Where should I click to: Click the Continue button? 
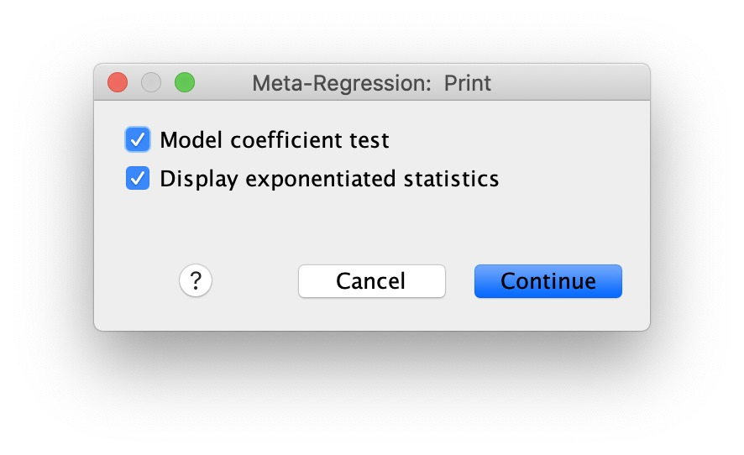click(548, 281)
